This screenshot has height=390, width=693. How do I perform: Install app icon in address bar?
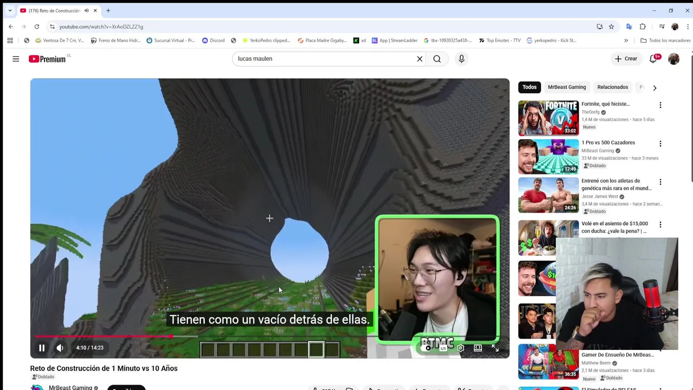[599, 27]
